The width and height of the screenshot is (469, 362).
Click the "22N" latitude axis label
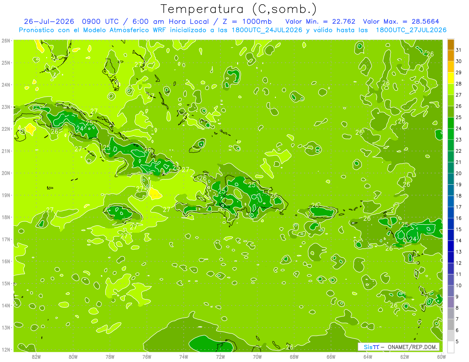[x=6, y=129]
